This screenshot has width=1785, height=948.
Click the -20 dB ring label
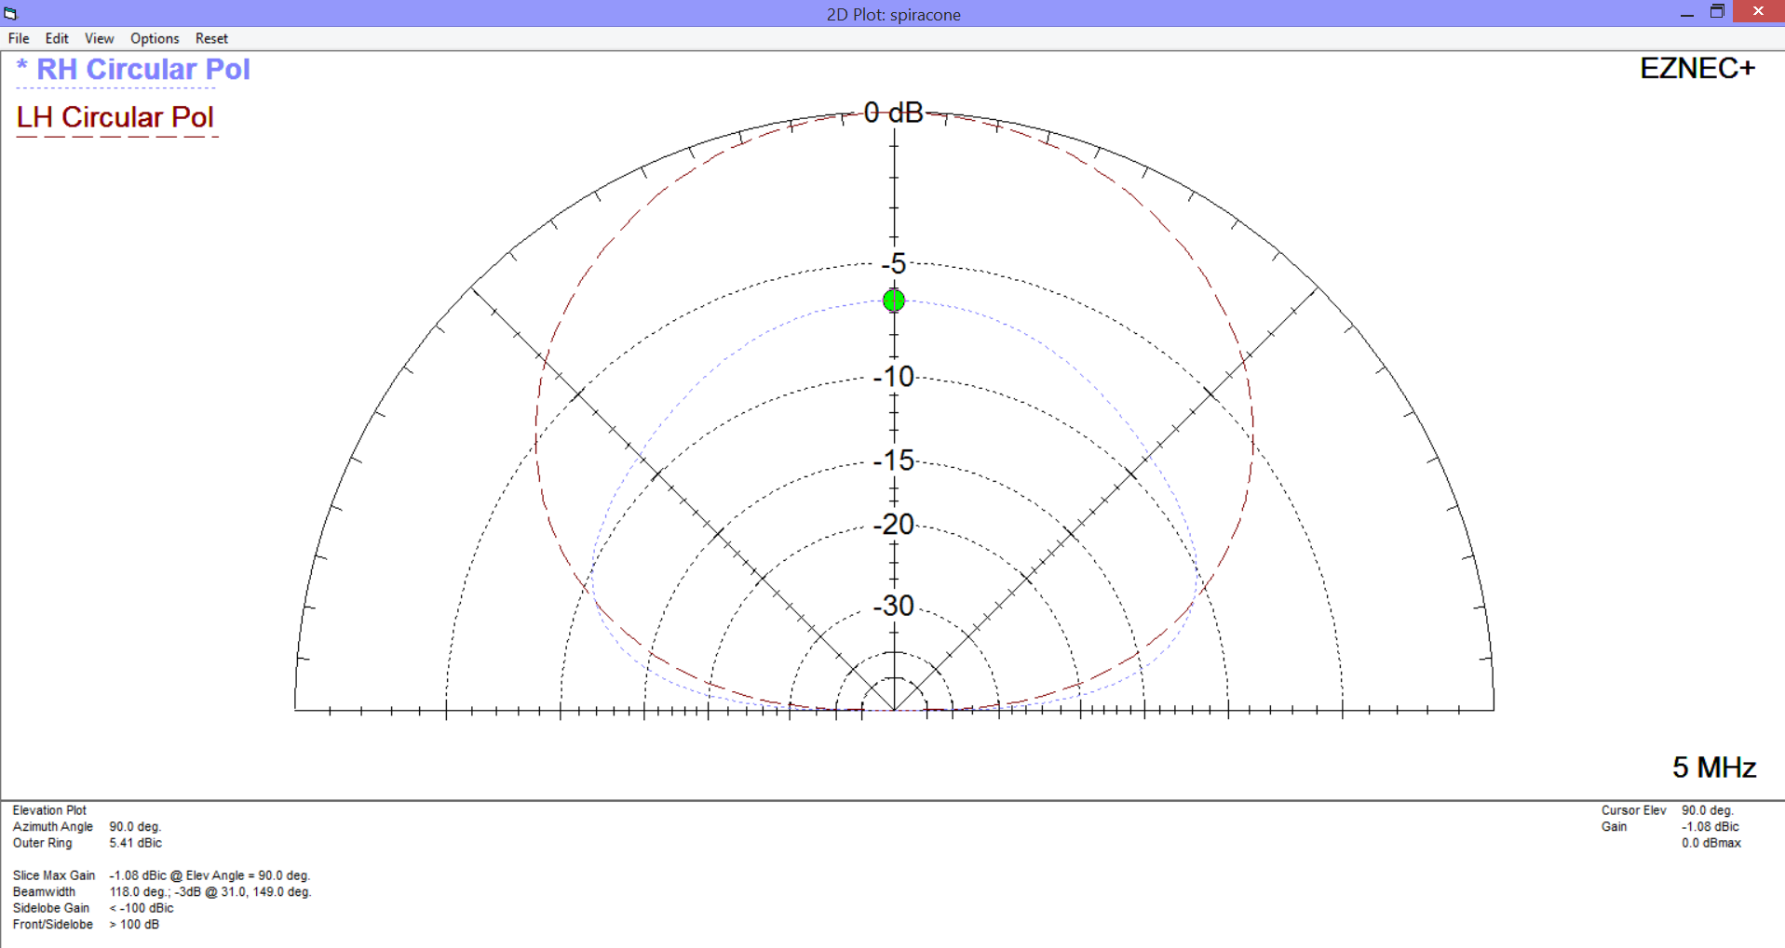894,525
